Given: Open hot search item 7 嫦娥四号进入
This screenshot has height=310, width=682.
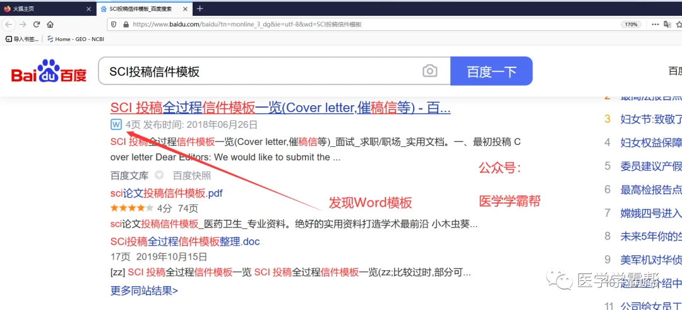Looking at the screenshot, I should point(650,213).
